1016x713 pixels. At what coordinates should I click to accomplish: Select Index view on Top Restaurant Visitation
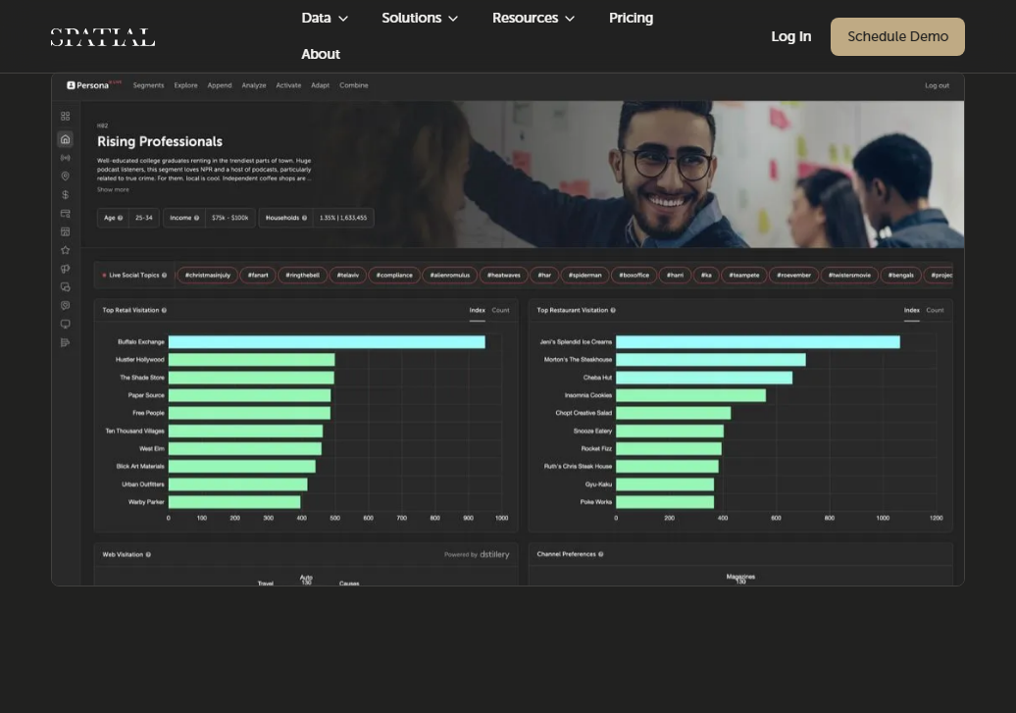(912, 311)
